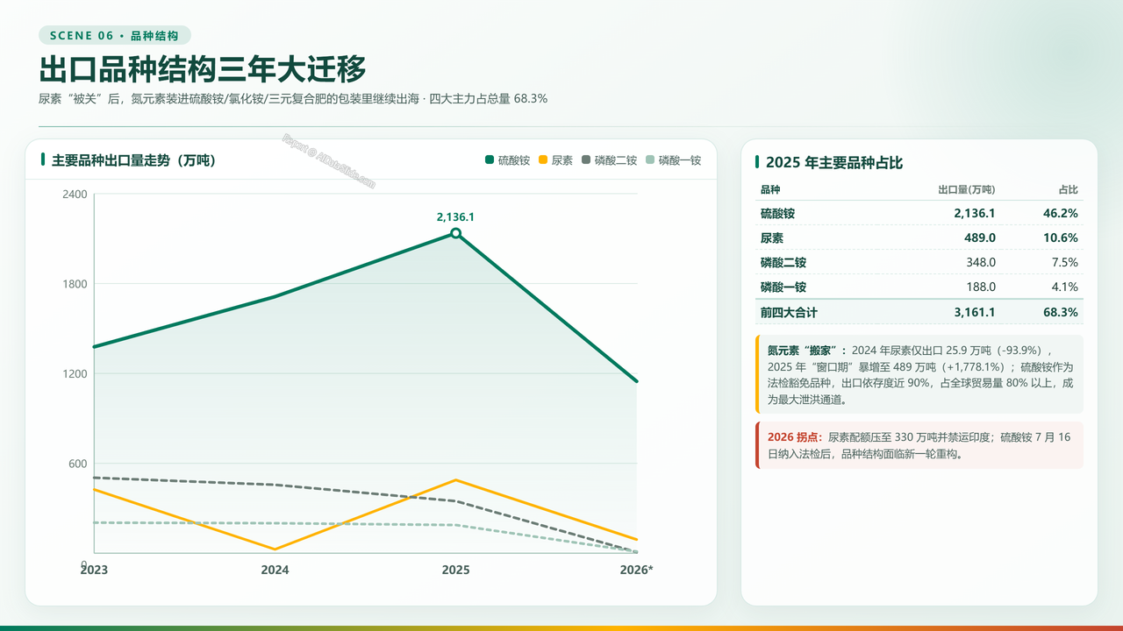Image resolution: width=1123 pixels, height=631 pixels.
Task: Click the 2,136.1 value in the table
Action: tap(975, 213)
